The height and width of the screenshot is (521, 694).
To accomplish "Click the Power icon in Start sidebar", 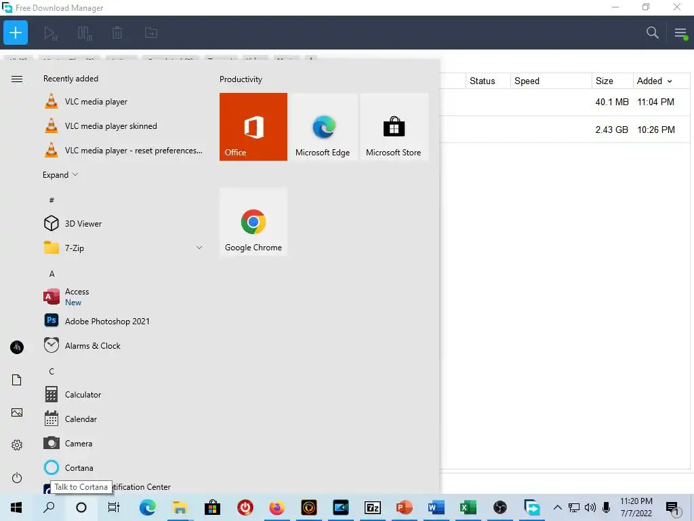I will (17, 478).
